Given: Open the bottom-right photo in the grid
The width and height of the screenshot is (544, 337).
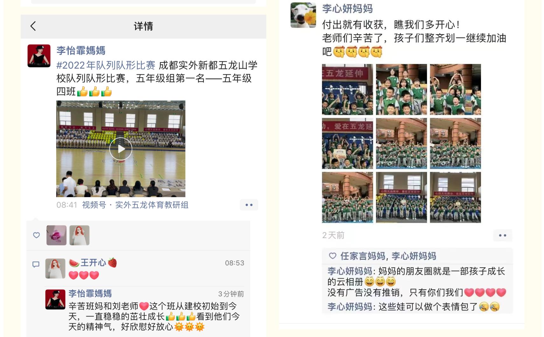Looking at the screenshot, I should tap(456, 197).
